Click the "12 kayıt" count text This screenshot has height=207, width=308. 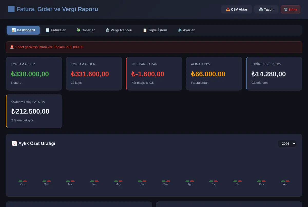click(76, 83)
